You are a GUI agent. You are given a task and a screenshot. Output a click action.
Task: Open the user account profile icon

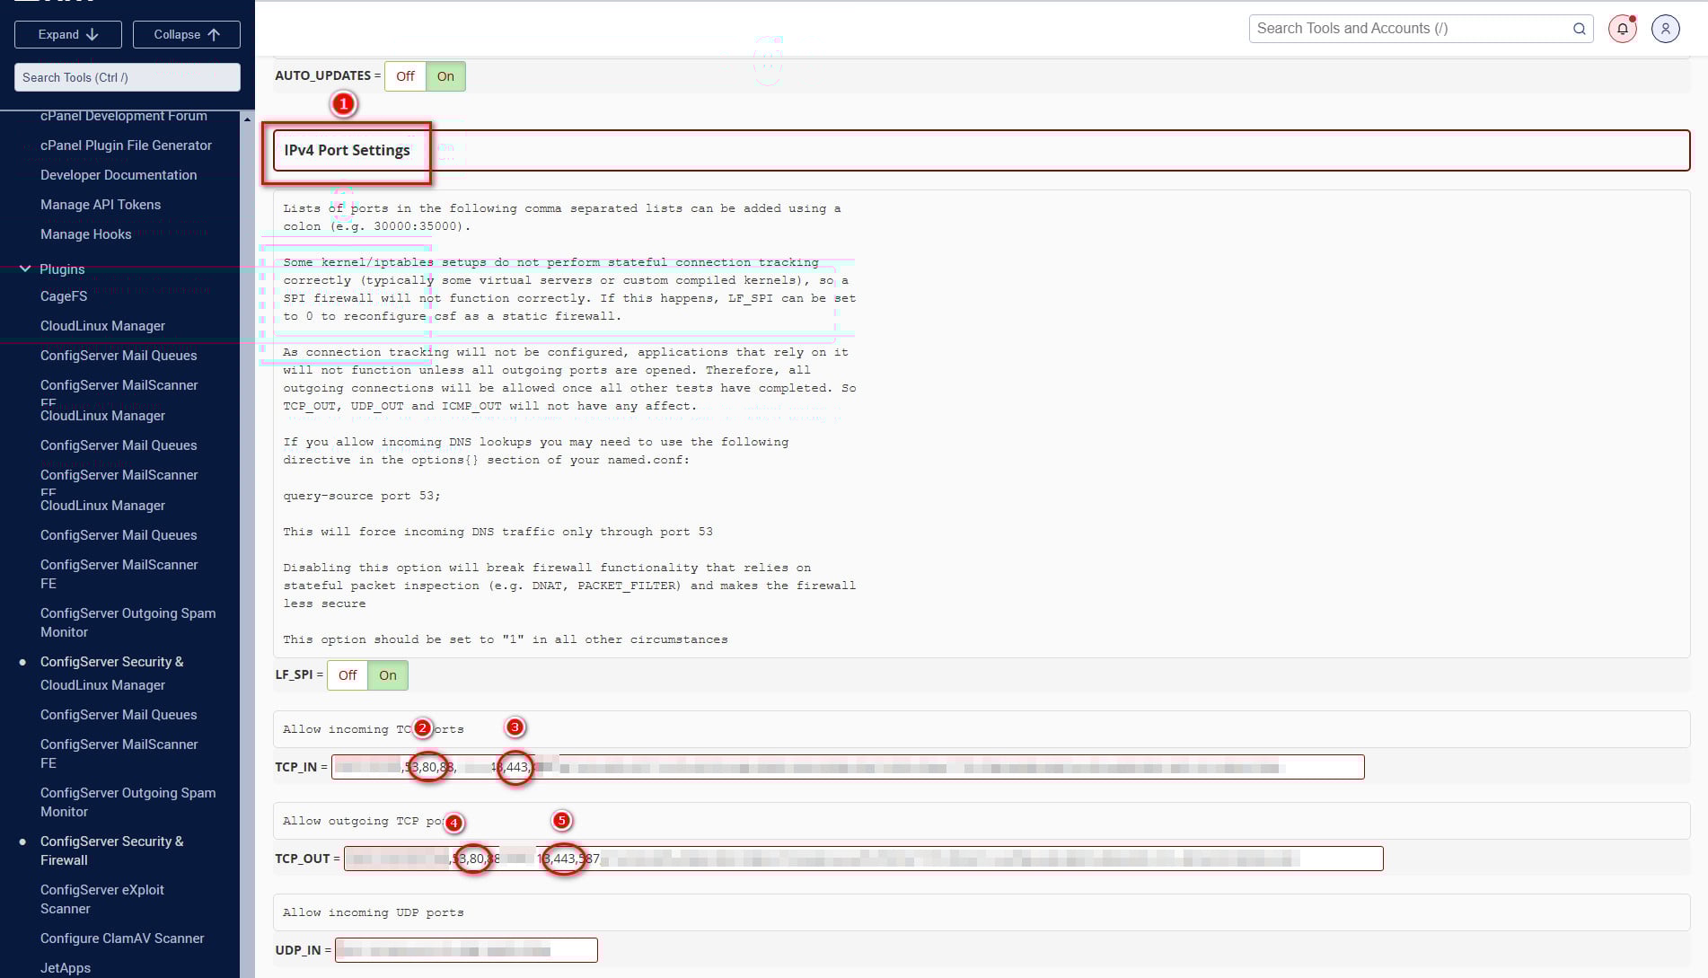click(1665, 29)
